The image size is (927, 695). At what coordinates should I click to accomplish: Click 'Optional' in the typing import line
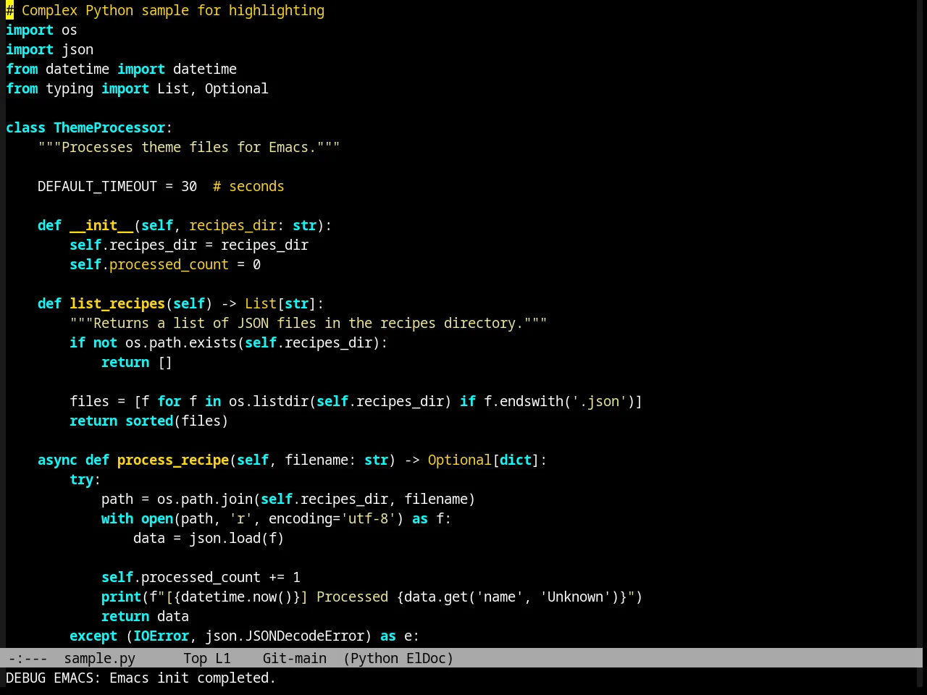pos(237,88)
